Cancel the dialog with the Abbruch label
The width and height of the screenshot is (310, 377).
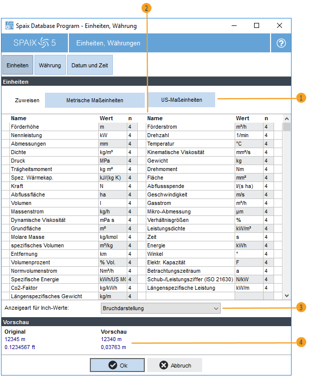click(181, 366)
